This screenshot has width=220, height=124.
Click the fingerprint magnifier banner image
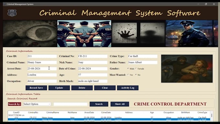(30, 33)
